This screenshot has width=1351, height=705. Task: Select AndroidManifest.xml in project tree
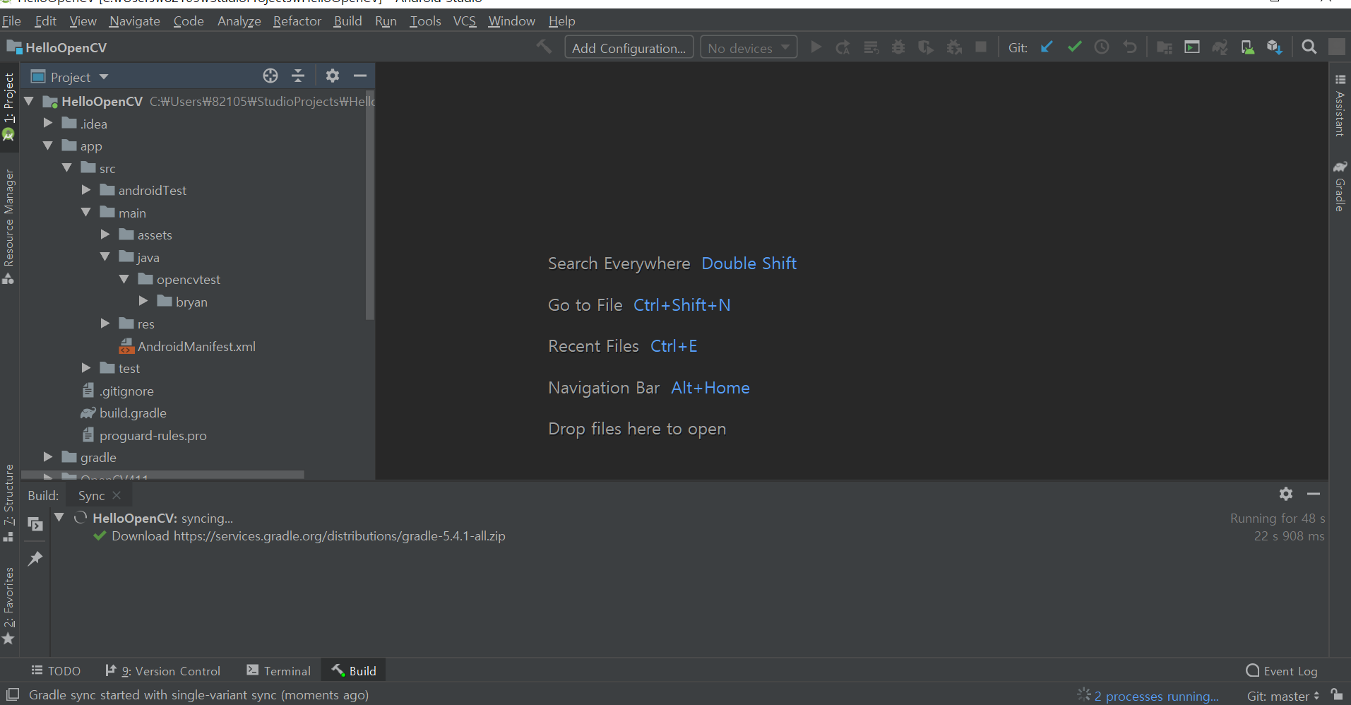coord(196,346)
